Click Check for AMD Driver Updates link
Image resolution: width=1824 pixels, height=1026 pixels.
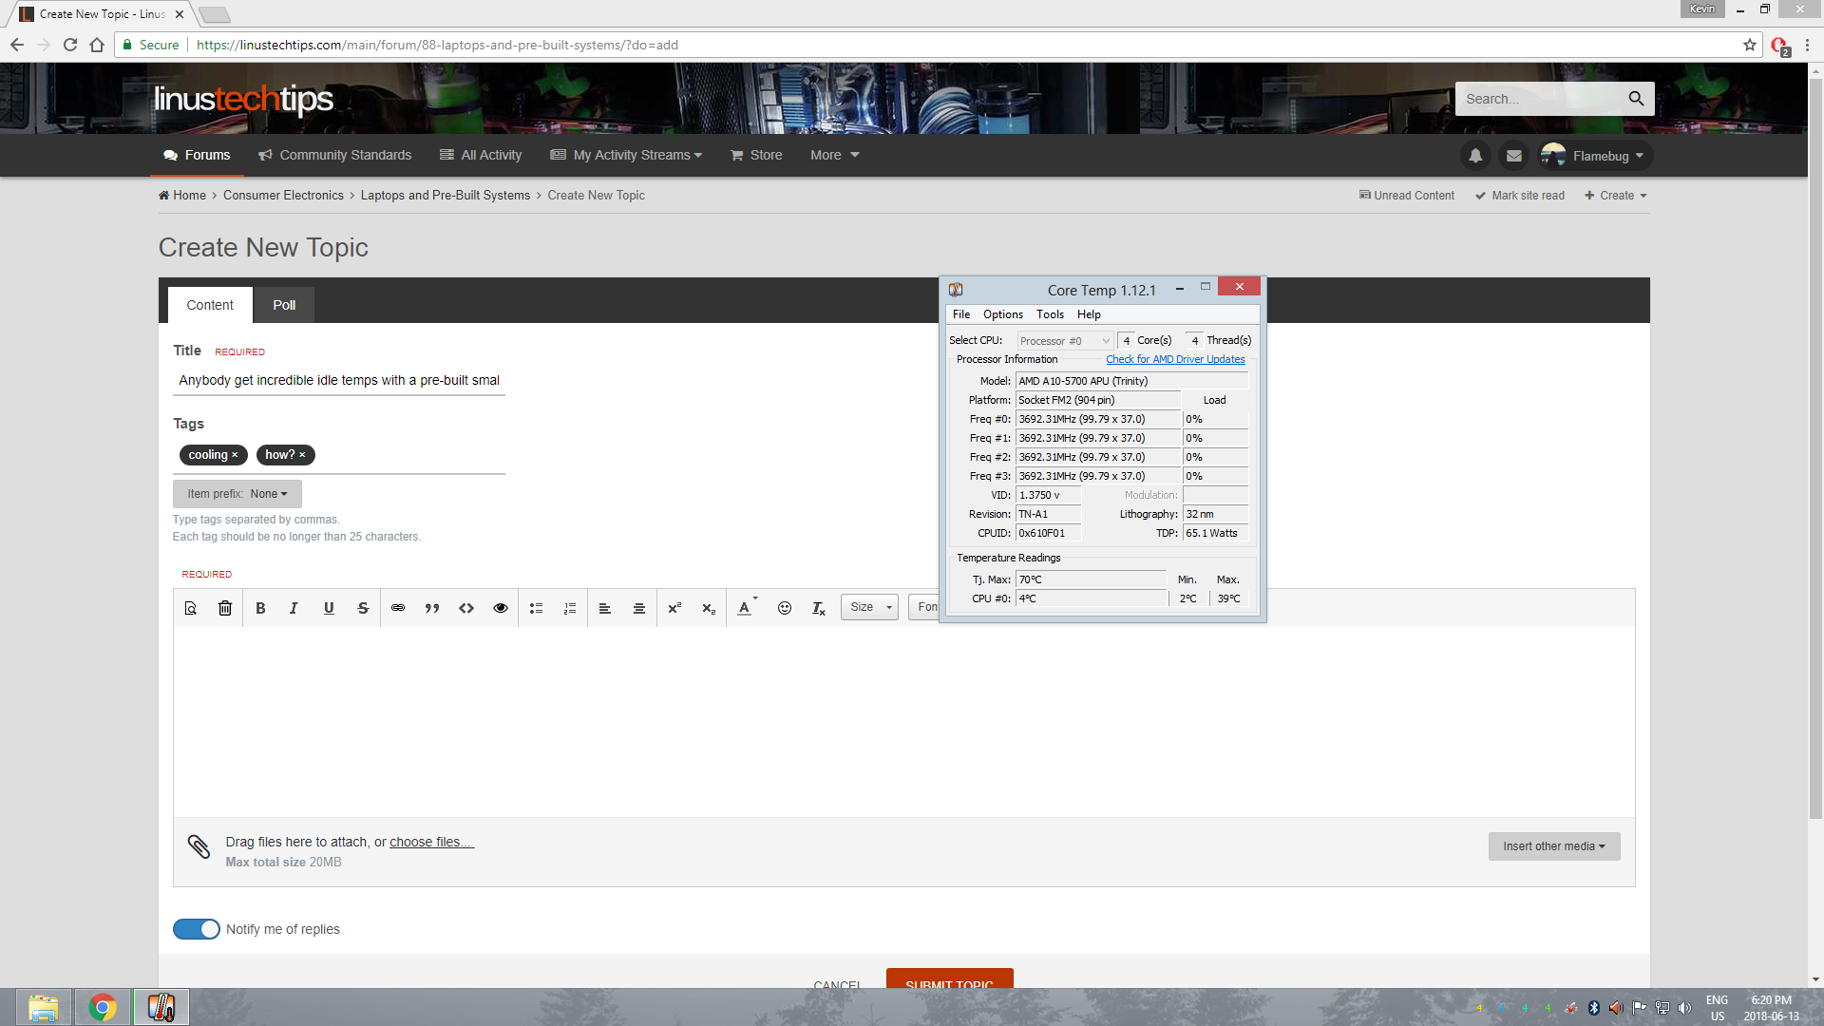tap(1175, 359)
